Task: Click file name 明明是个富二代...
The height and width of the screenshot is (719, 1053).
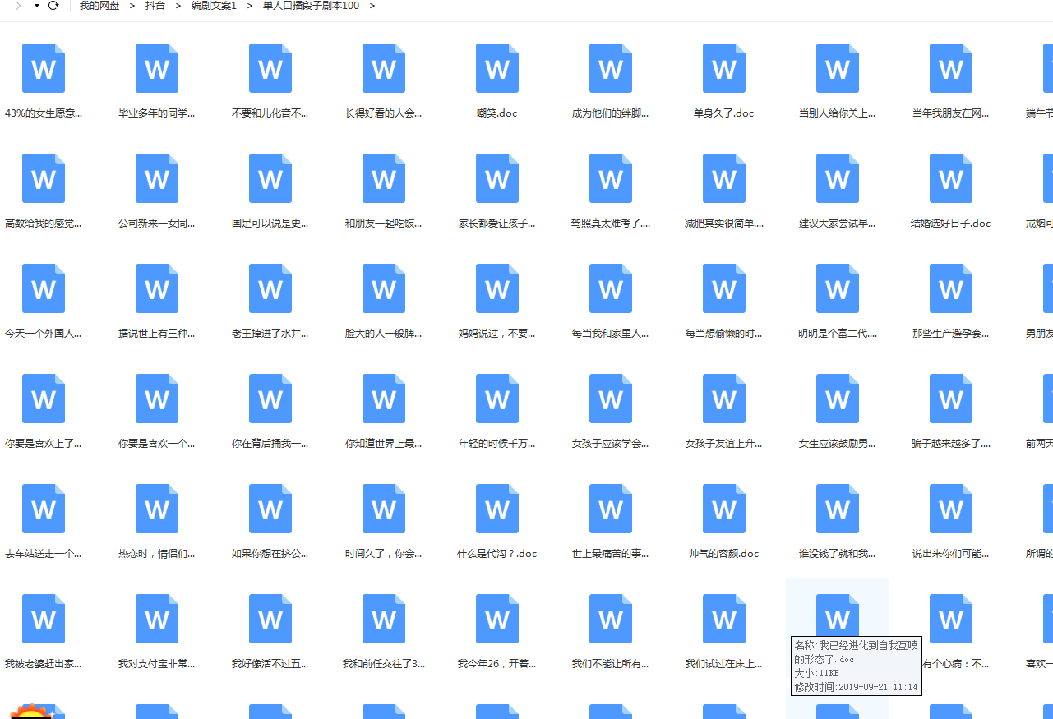Action: 838,334
